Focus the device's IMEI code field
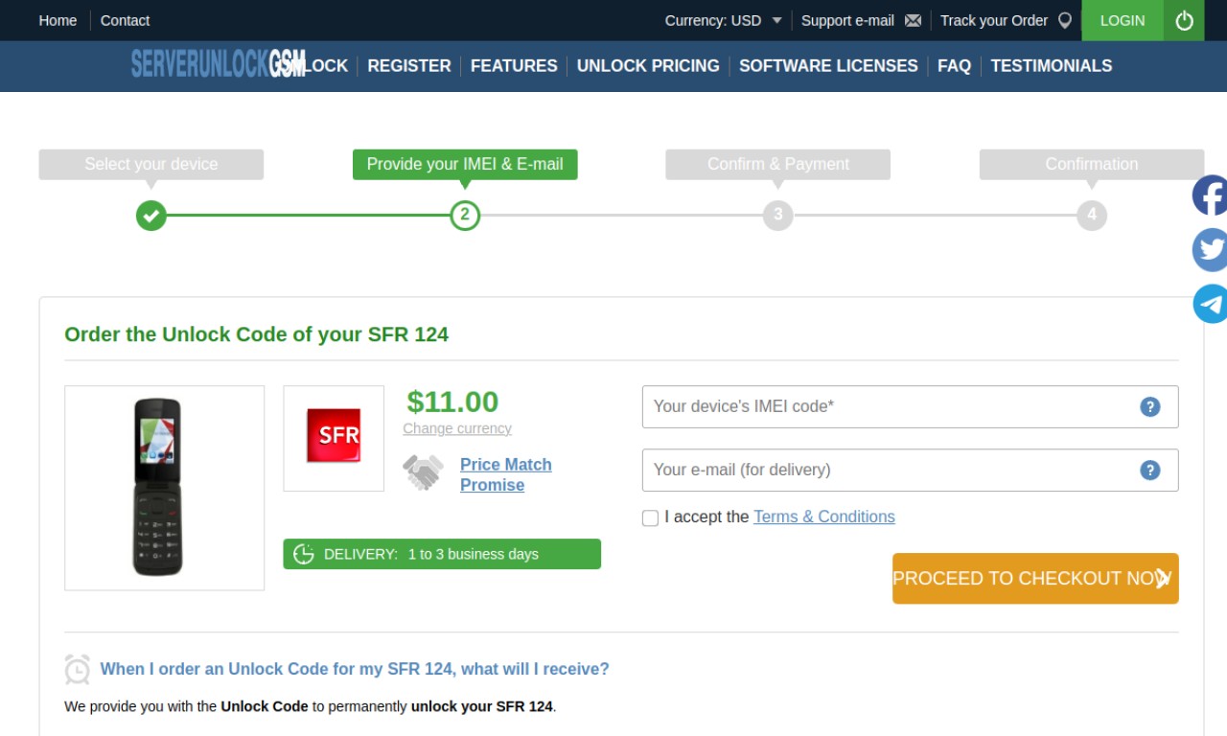The height and width of the screenshot is (736, 1227). (910, 406)
